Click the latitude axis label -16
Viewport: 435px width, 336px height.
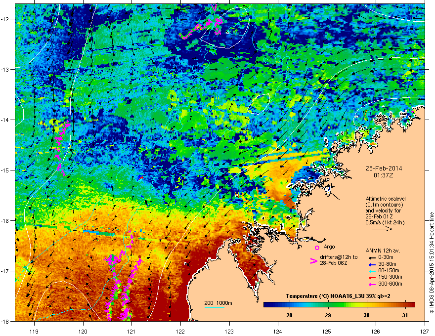5,221
